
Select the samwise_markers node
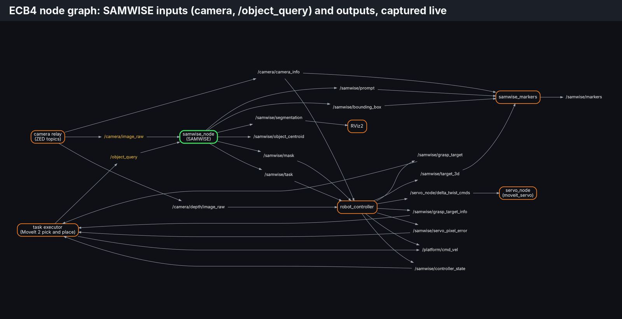[518, 97]
